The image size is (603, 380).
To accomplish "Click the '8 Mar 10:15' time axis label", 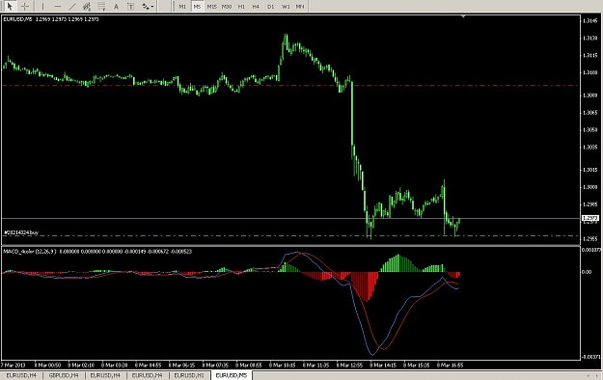I will click(x=283, y=365).
